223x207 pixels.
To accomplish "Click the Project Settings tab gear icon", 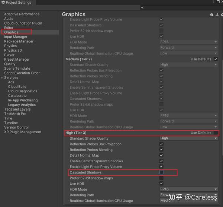I will [3, 3].
